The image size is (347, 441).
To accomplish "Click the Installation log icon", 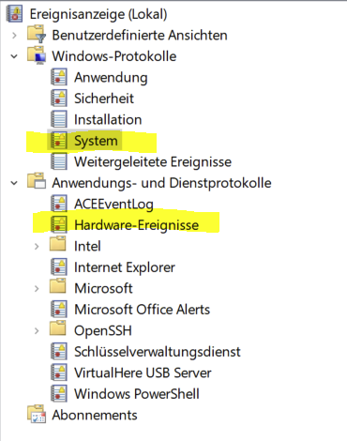I will pyautogui.click(x=59, y=119).
